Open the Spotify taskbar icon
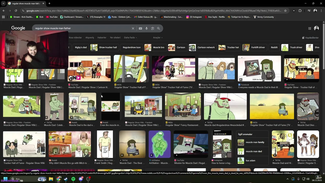Screen dimensions: 325x183 (73, 179)
